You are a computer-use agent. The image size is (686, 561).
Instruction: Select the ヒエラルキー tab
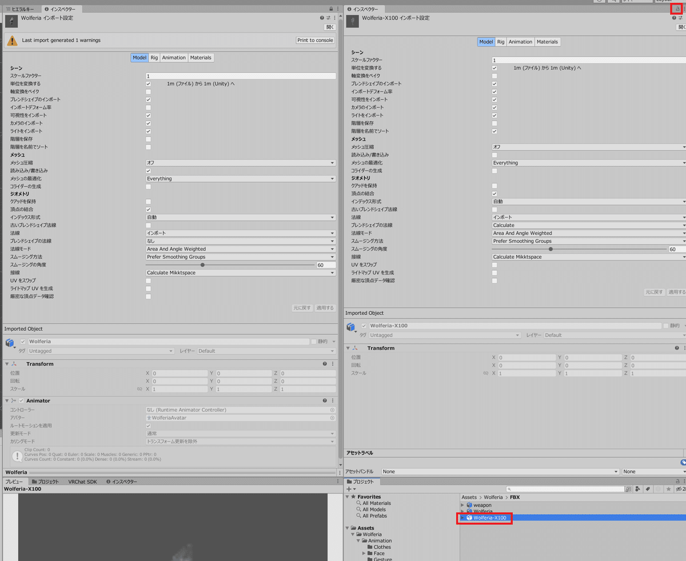20,9
